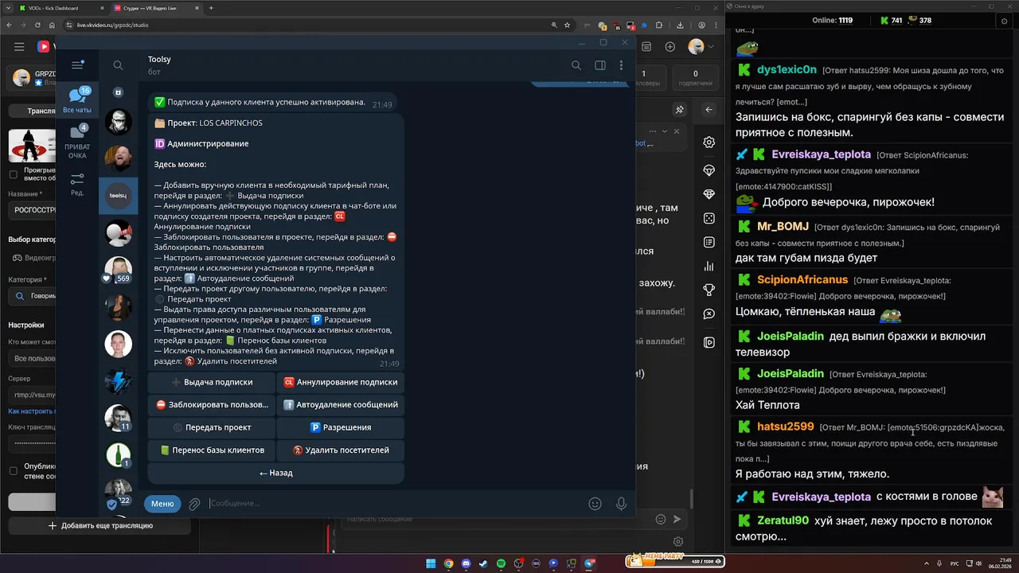1019x573 pixels.
Task: Click the '← Назад' bot button
Action: (275, 473)
